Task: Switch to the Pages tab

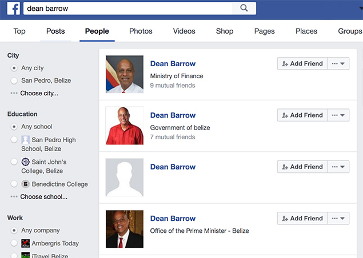Action: tap(264, 31)
